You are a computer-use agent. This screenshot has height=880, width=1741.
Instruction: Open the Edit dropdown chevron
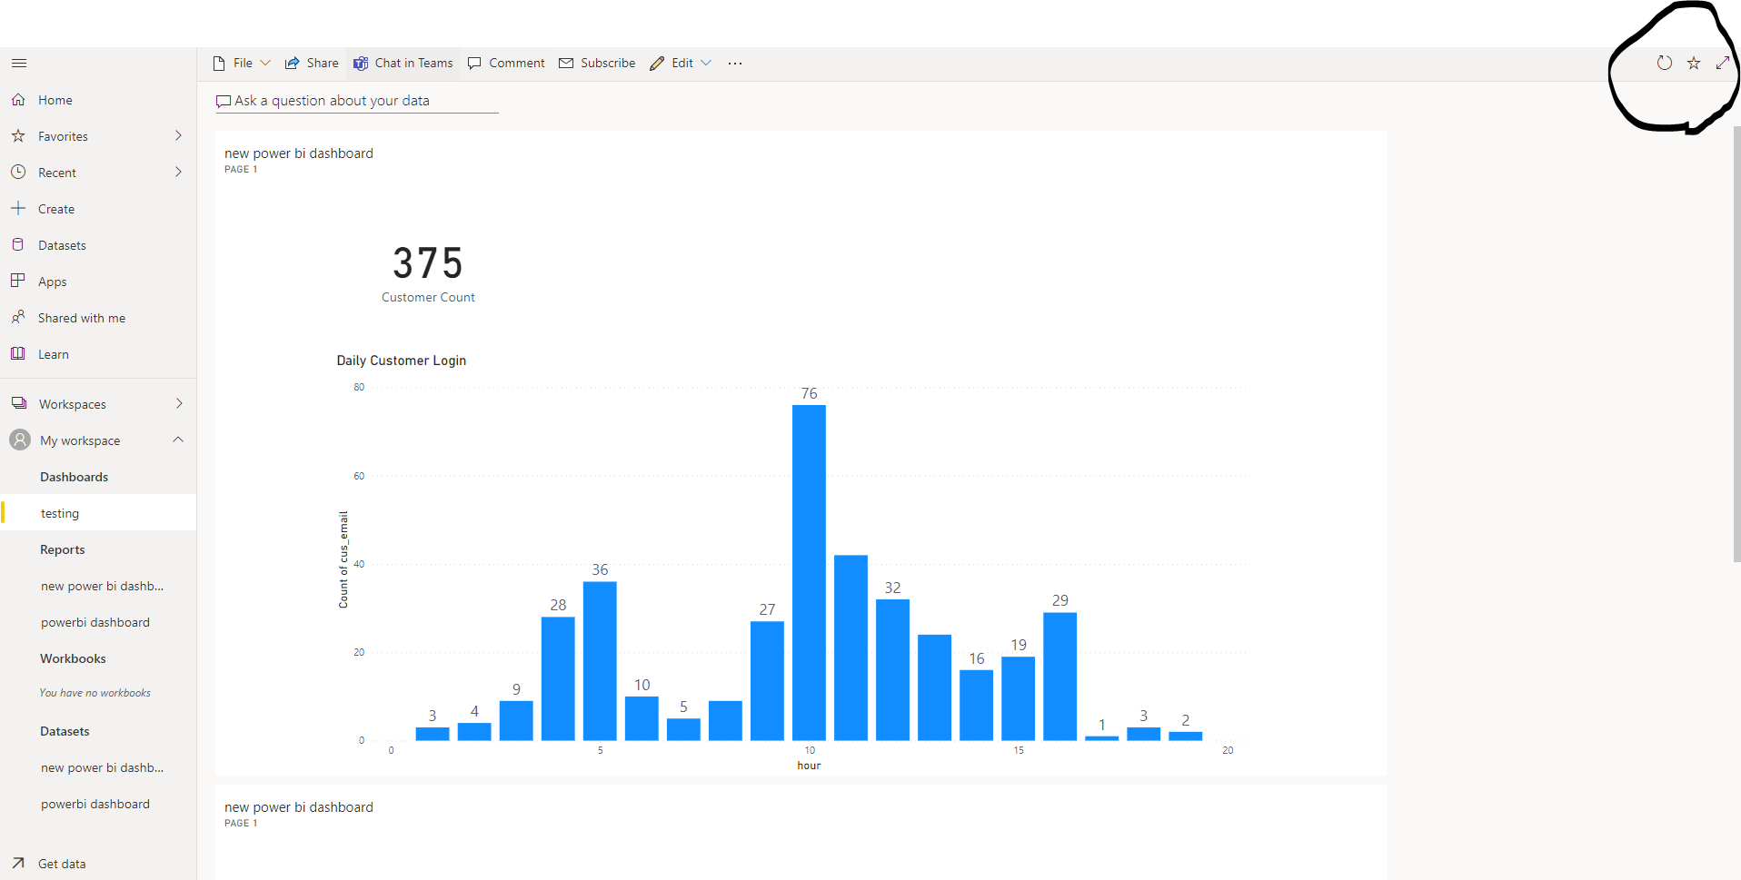coord(706,63)
